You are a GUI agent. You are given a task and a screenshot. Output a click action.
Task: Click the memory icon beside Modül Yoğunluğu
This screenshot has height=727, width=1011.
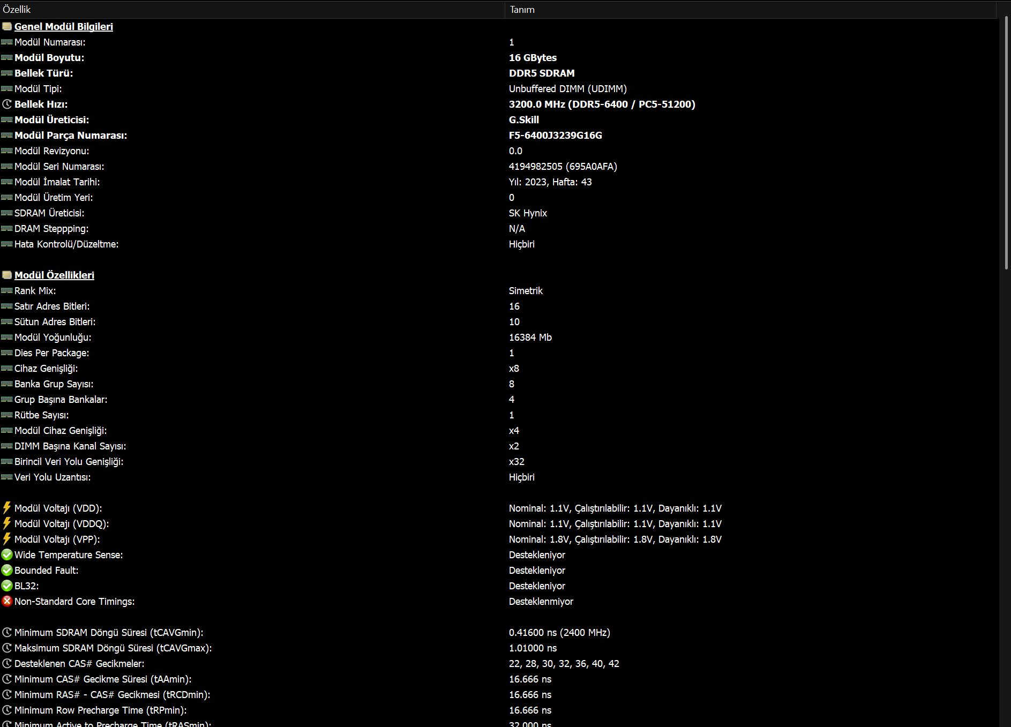(x=7, y=337)
